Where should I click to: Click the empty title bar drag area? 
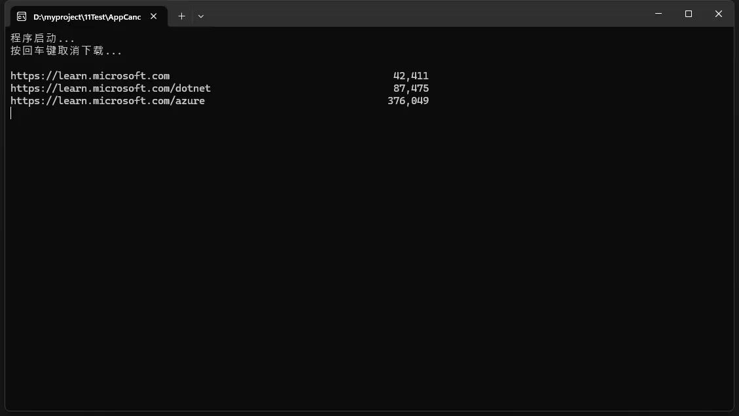click(425, 14)
